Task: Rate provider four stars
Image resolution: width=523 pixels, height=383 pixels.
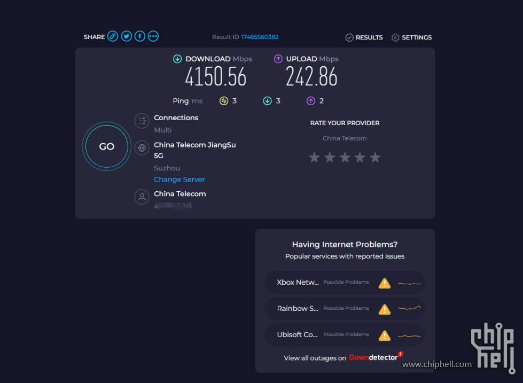Action: [x=360, y=157]
